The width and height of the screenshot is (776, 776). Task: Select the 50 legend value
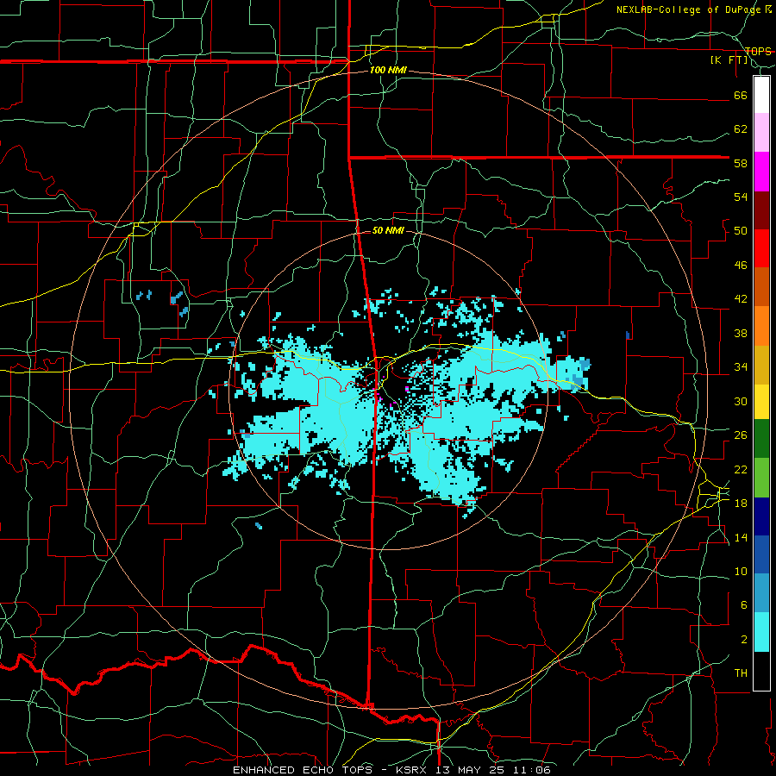[741, 231]
